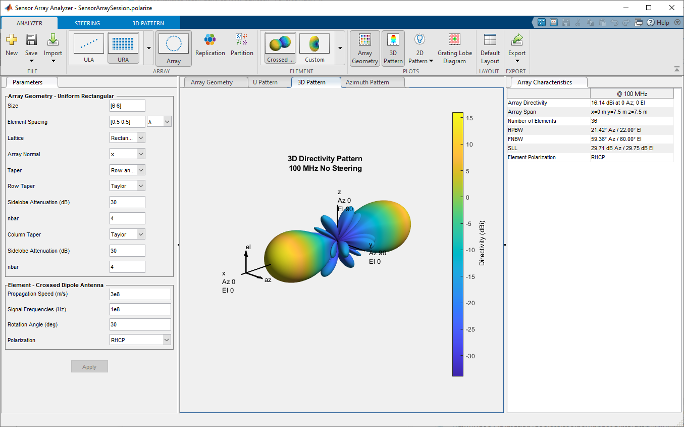The width and height of the screenshot is (684, 427).
Task: Click the Export icon
Action: point(517,40)
